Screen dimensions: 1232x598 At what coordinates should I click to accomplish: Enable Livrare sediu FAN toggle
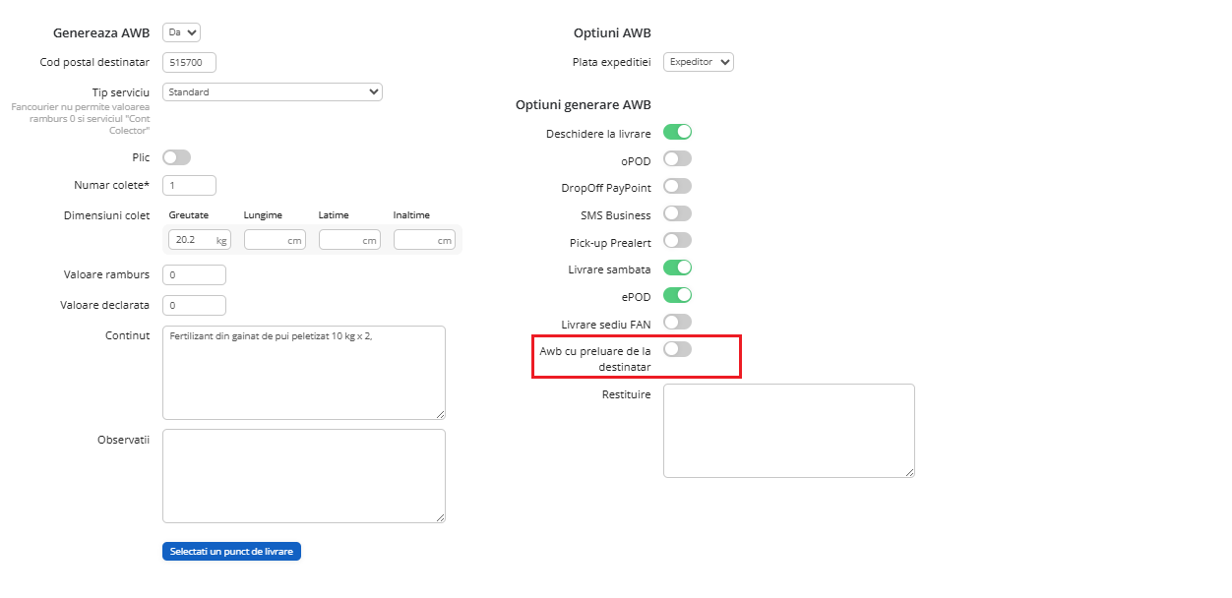click(677, 322)
